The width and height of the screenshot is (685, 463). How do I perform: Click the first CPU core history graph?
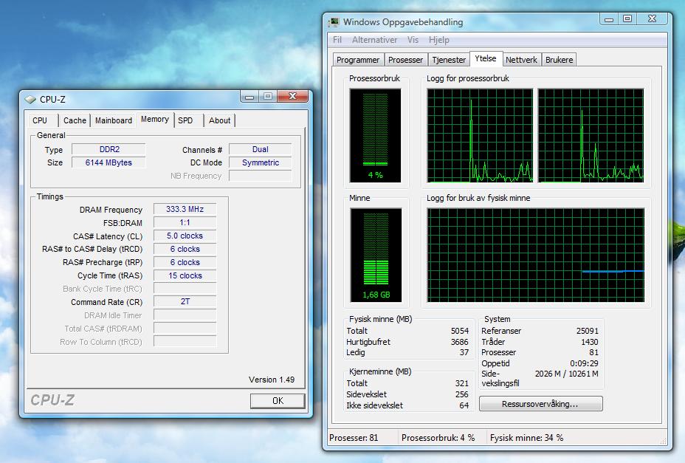(480, 136)
